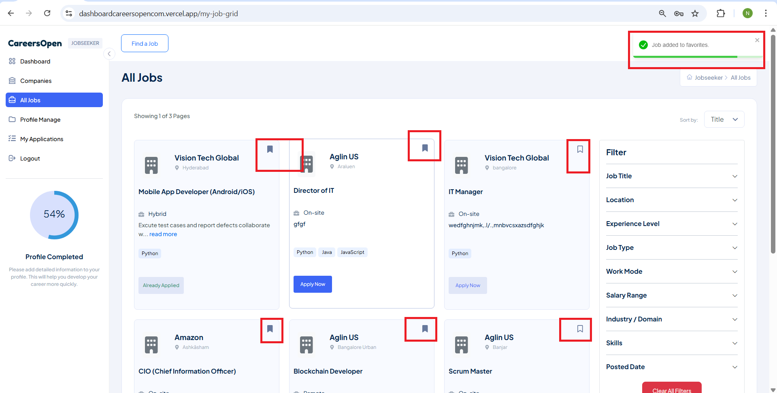
Task: Click the 'read more' link
Action: (163, 234)
